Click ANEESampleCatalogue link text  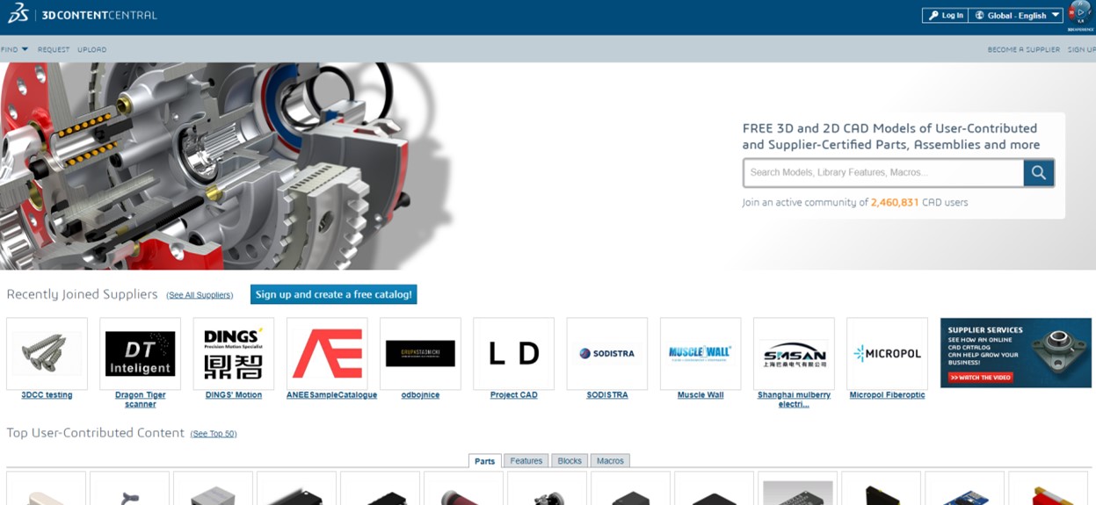(332, 395)
